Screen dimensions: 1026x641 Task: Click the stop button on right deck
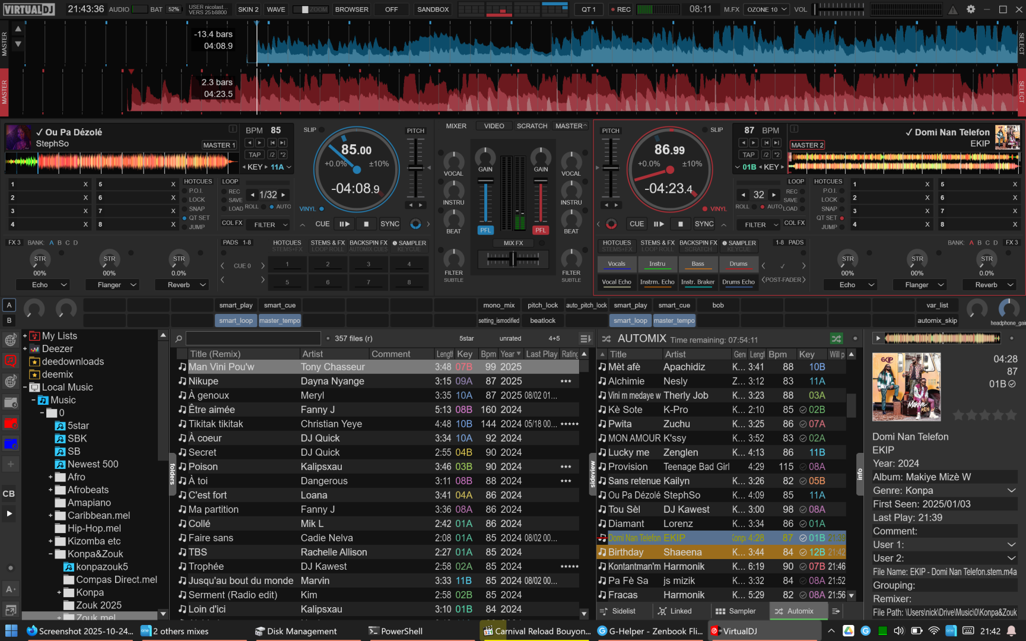(681, 224)
